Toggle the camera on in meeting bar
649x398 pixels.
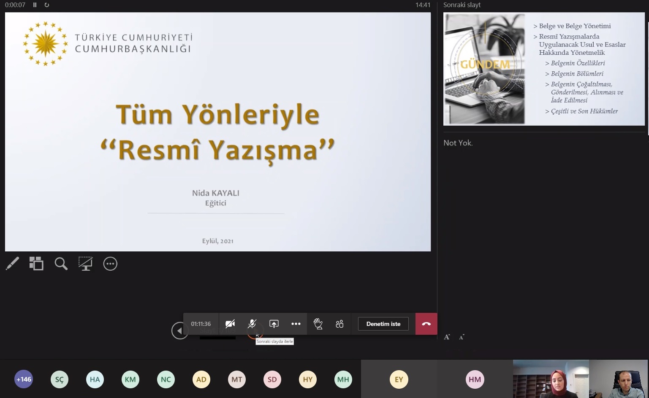(x=230, y=324)
